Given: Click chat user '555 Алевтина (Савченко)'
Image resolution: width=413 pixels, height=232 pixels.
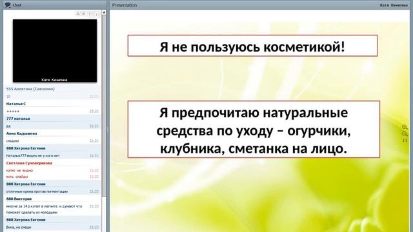Looking at the screenshot, I should point(30,89).
